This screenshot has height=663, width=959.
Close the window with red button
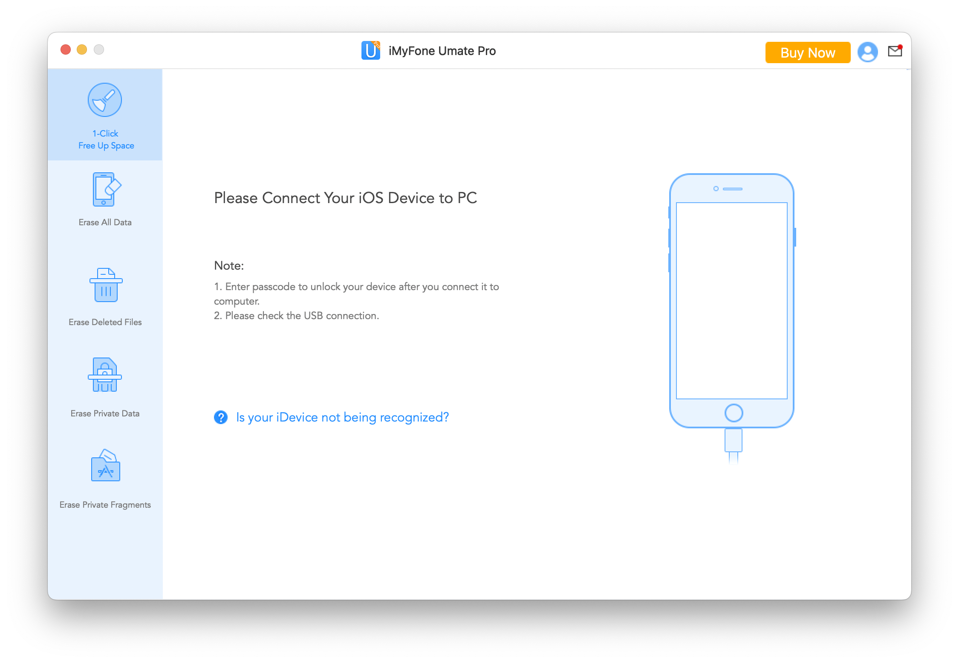pyautogui.click(x=66, y=49)
